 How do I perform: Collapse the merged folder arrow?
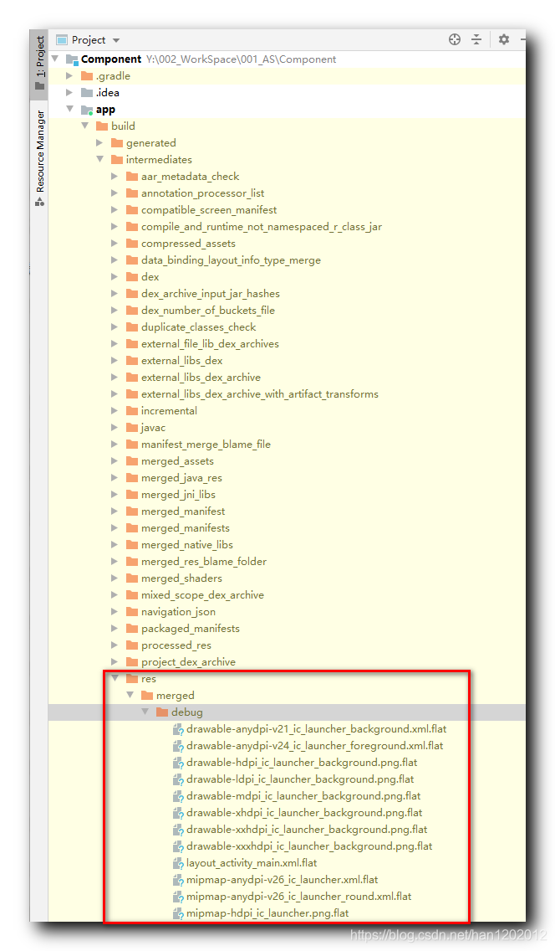click(130, 696)
